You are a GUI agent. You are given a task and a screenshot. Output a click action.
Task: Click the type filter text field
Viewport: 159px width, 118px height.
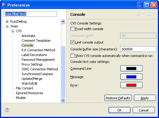point(30,14)
